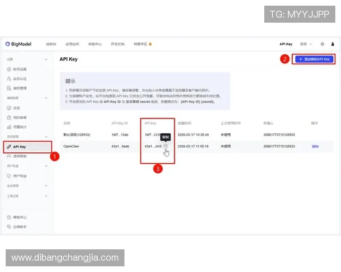Viewport: 341px width, 272px height.
Task: Open the user avatar menu
Action: tap(332, 44)
